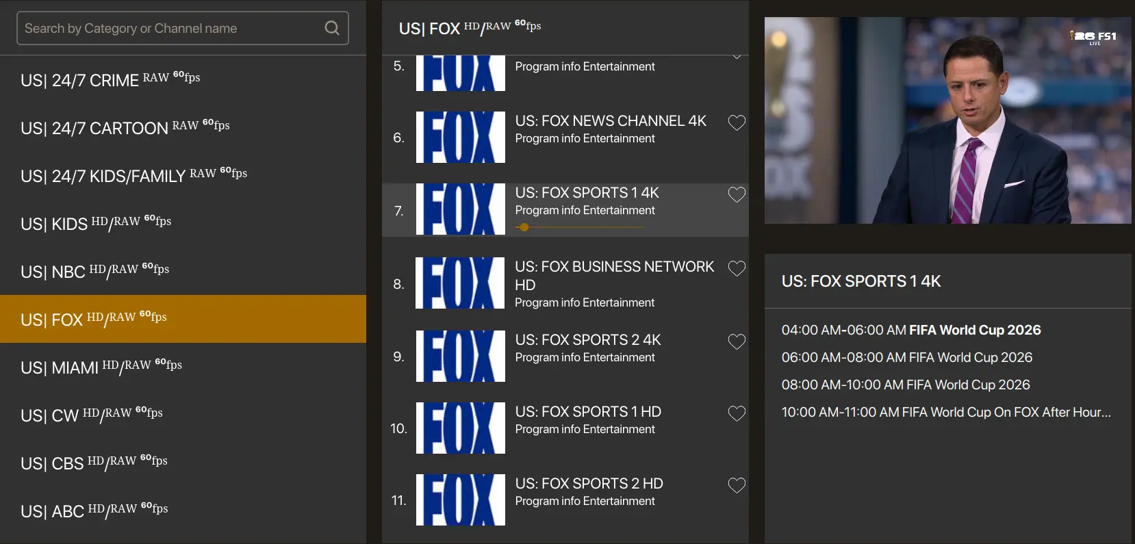Viewport: 1135px width, 544px height.
Task: Open US| 24/7 KIDS/FAMILY category
Action: point(183,176)
